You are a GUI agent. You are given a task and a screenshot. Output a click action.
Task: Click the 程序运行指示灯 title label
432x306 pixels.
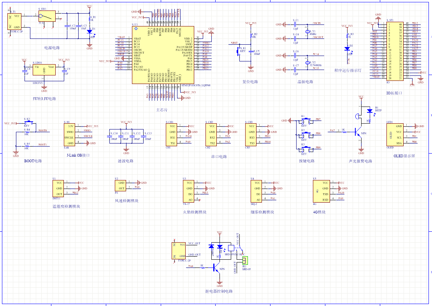click(x=348, y=70)
